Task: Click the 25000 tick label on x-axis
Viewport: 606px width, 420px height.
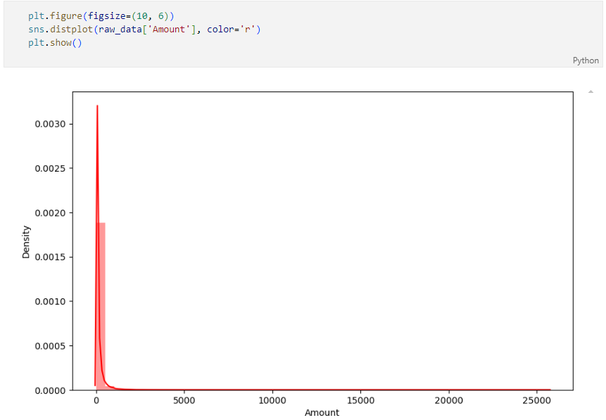Action: [x=536, y=401]
